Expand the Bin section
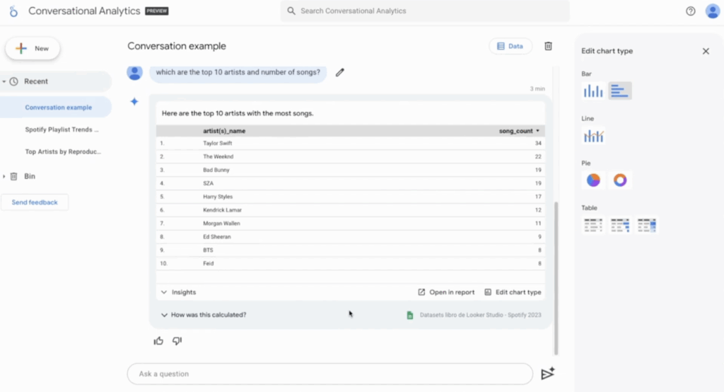The height and width of the screenshot is (392, 724). pyautogui.click(x=4, y=176)
